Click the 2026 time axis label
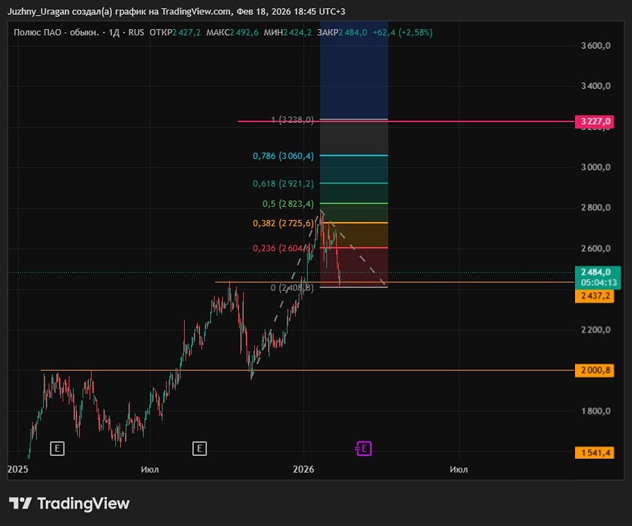The image size is (632, 526). pos(303,469)
